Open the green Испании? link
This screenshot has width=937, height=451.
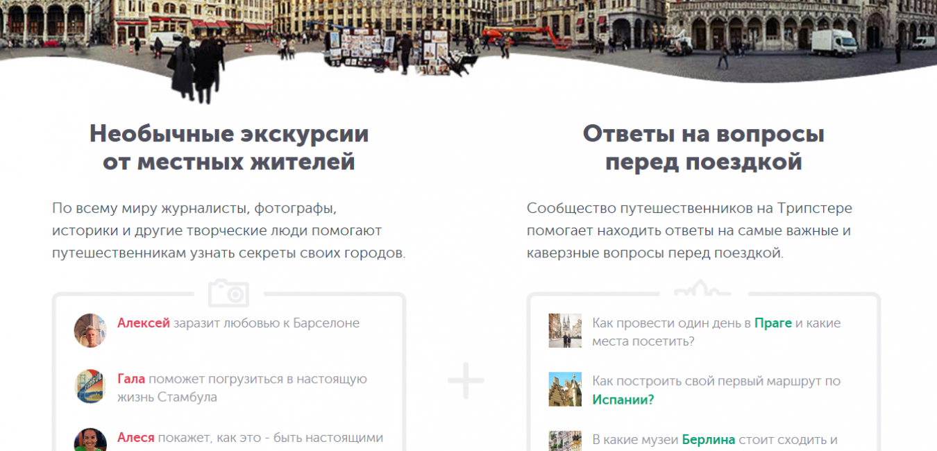pos(623,400)
